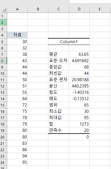
Task: Select the value 4.691692
Action: pos(79,61)
